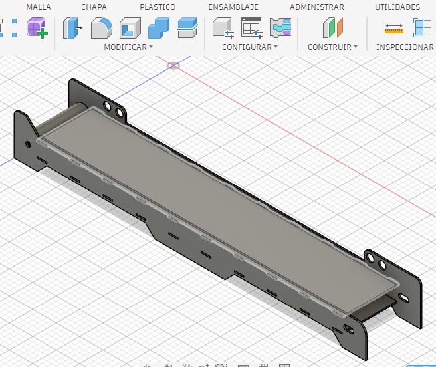Switch to the MALLA tab
Image resolution: width=436 pixels, height=367 pixels.
(39, 7)
